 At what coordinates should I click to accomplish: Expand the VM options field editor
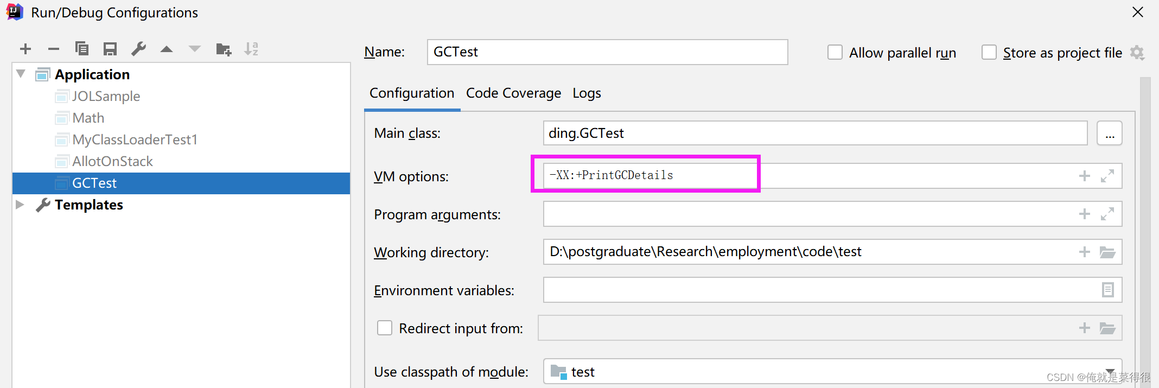pyautogui.click(x=1107, y=176)
